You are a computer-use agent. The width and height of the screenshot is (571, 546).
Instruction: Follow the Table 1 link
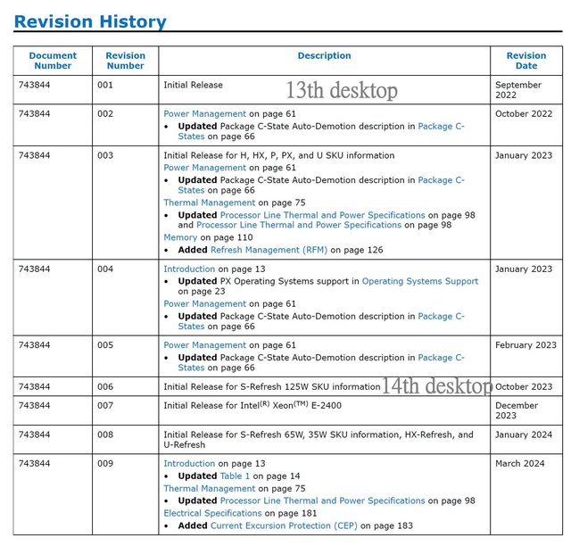pyautogui.click(x=236, y=476)
